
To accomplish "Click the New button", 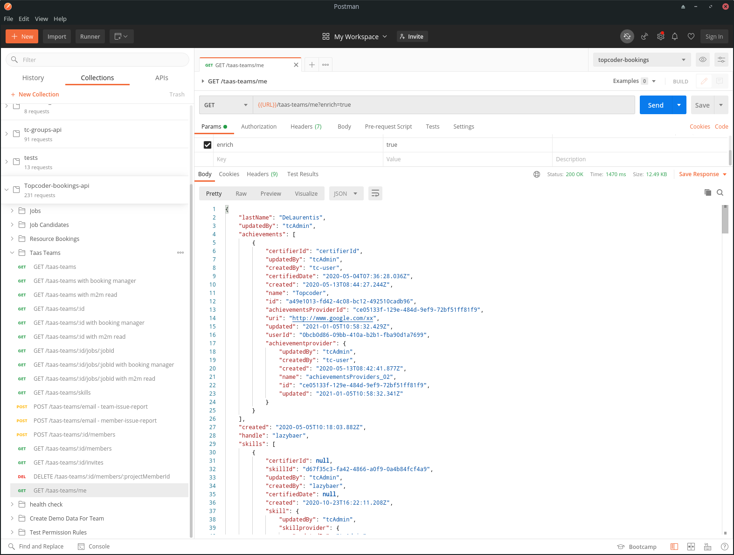I will pos(22,36).
